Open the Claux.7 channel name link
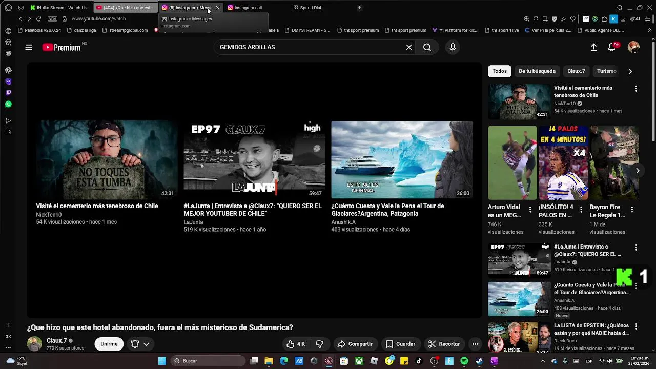The height and width of the screenshot is (369, 656). 57,340
